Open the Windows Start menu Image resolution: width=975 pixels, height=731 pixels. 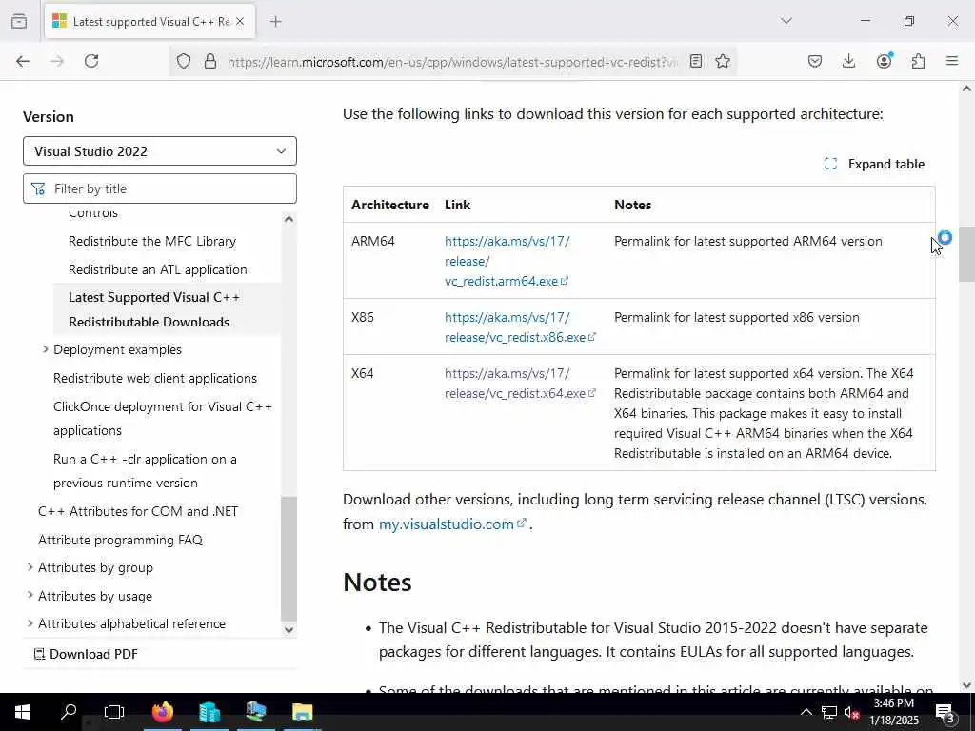pyautogui.click(x=23, y=712)
